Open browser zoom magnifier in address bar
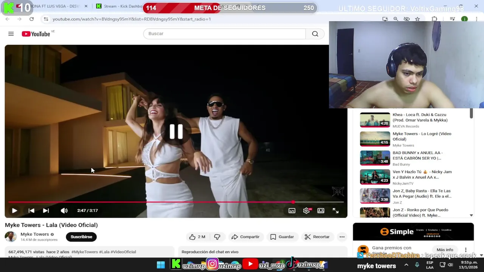484x272 pixels. 396,19
